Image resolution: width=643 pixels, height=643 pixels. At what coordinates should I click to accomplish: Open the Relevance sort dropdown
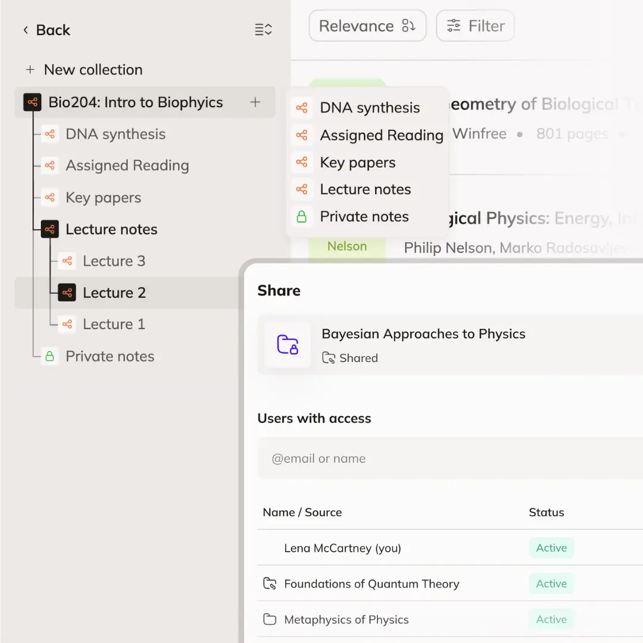click(367, 26)
